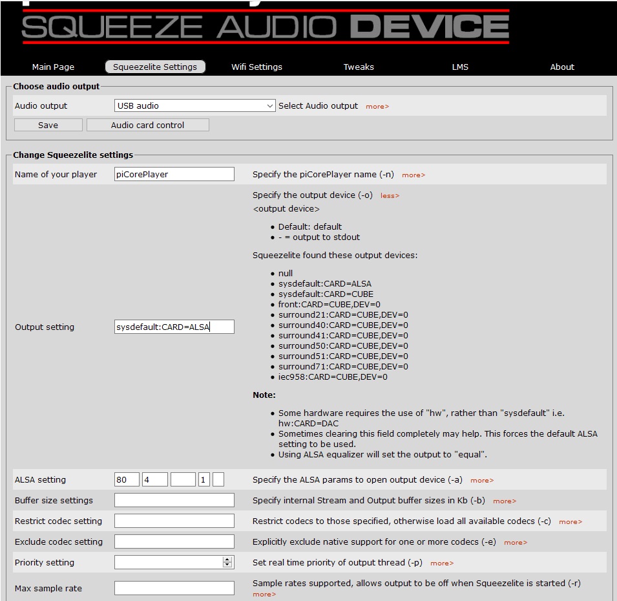Click the iec958:CARD=CUBE,DEV=0 device entry
617x601 pixels.
(x=333, y=377)
